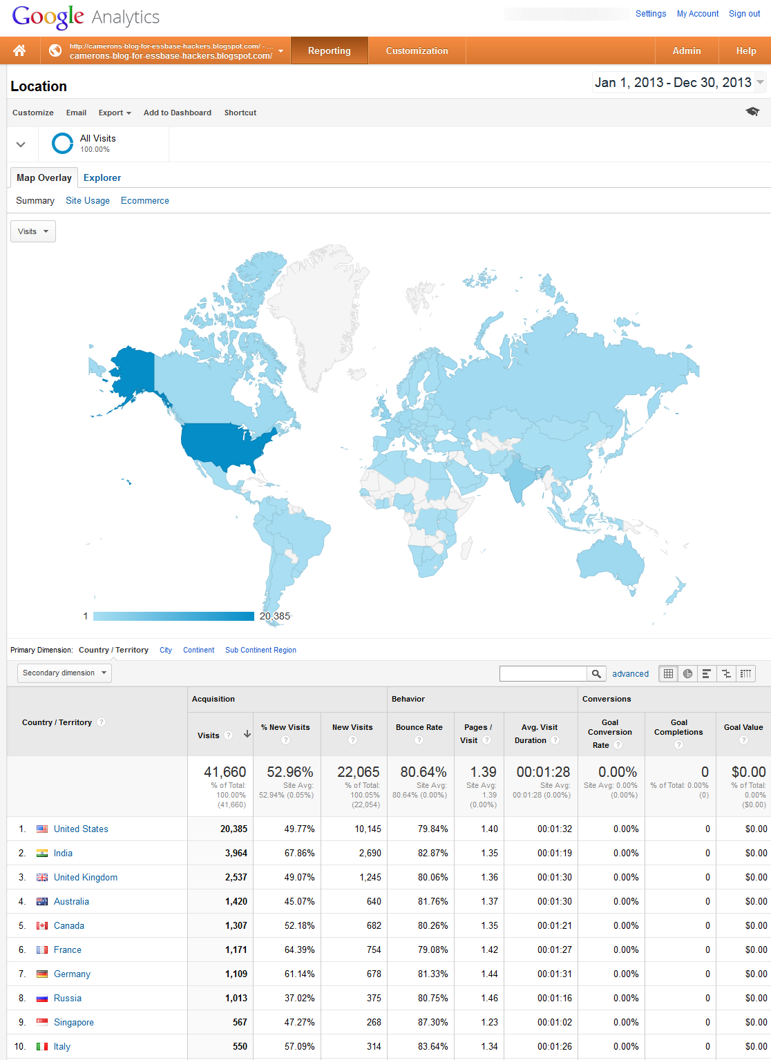Click the help icon under % New Visits
The width and height of the screenshot is (771, 1060).
click(x=285, y=740)
